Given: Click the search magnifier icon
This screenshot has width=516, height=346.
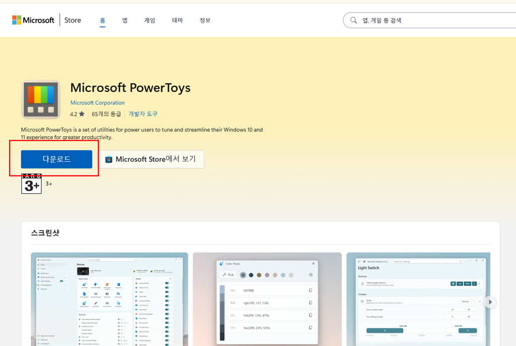Looking at the screenshot, I should (x=353, y=20).
